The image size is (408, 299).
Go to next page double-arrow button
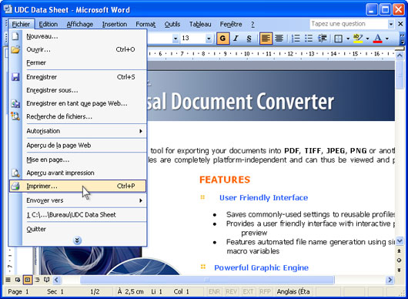pyautogui.click(x=400, y=270)
